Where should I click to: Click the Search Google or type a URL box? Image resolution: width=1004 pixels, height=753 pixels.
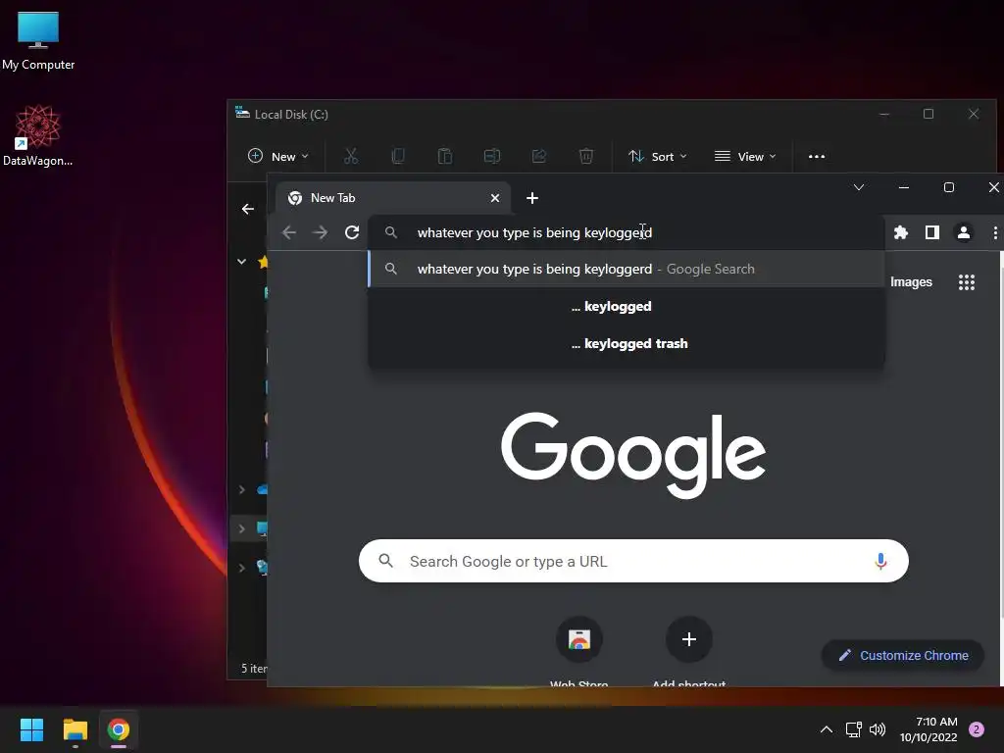click(x=633, y=561)
